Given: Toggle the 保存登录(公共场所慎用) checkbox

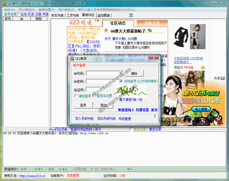Looking at the screenshot, I should [121, 81].
